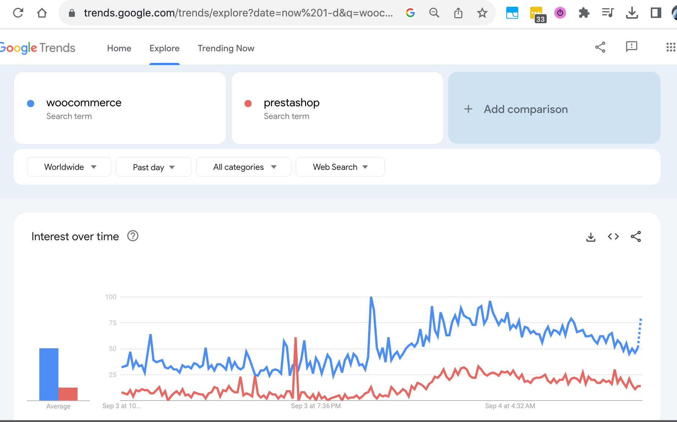The image size is (677, 422).
Task: Open the Past day time range dropdown
Action: (x=154, y=167)
